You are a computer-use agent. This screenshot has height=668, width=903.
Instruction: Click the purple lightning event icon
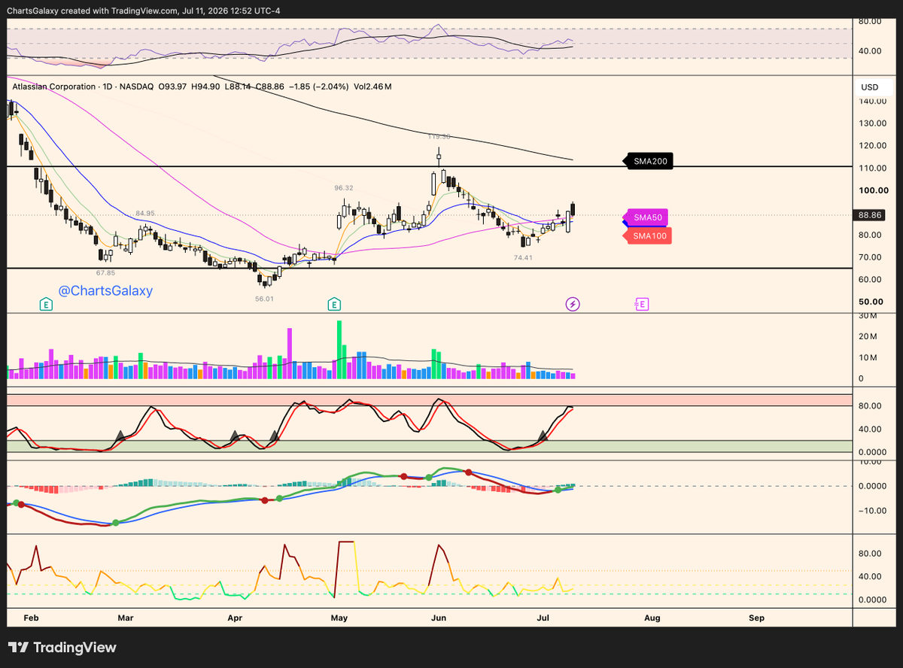click(573, 304)
